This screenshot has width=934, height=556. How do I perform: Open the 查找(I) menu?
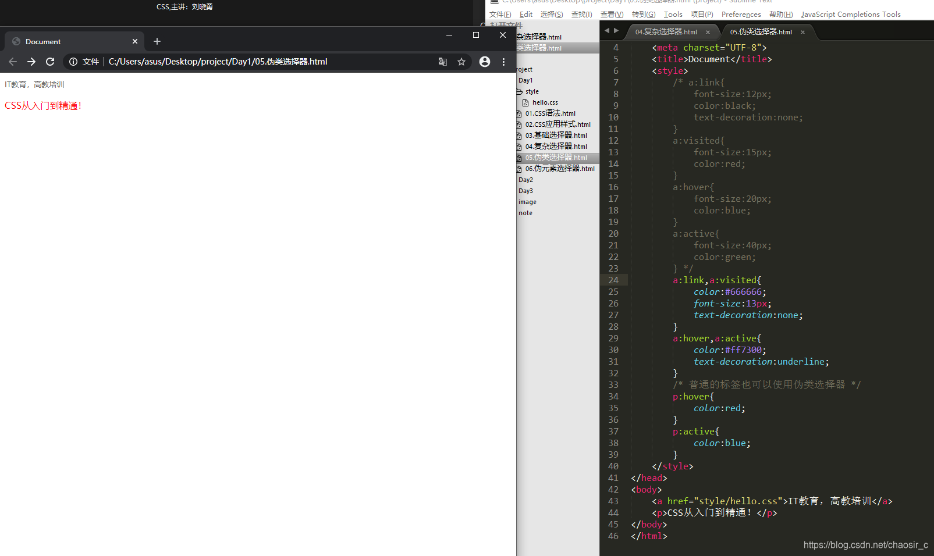(x=581, y=15)
